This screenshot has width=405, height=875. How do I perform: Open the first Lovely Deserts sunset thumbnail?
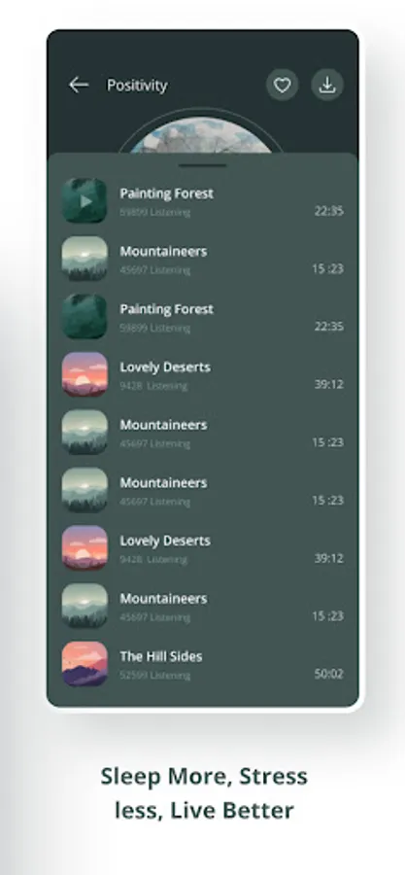[84, 374]
